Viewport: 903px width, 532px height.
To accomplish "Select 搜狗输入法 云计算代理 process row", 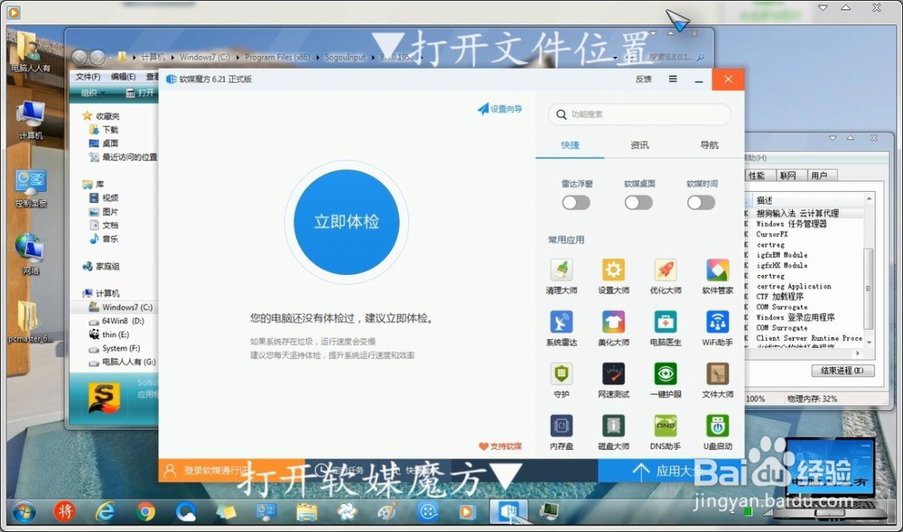I will point(805,213).
